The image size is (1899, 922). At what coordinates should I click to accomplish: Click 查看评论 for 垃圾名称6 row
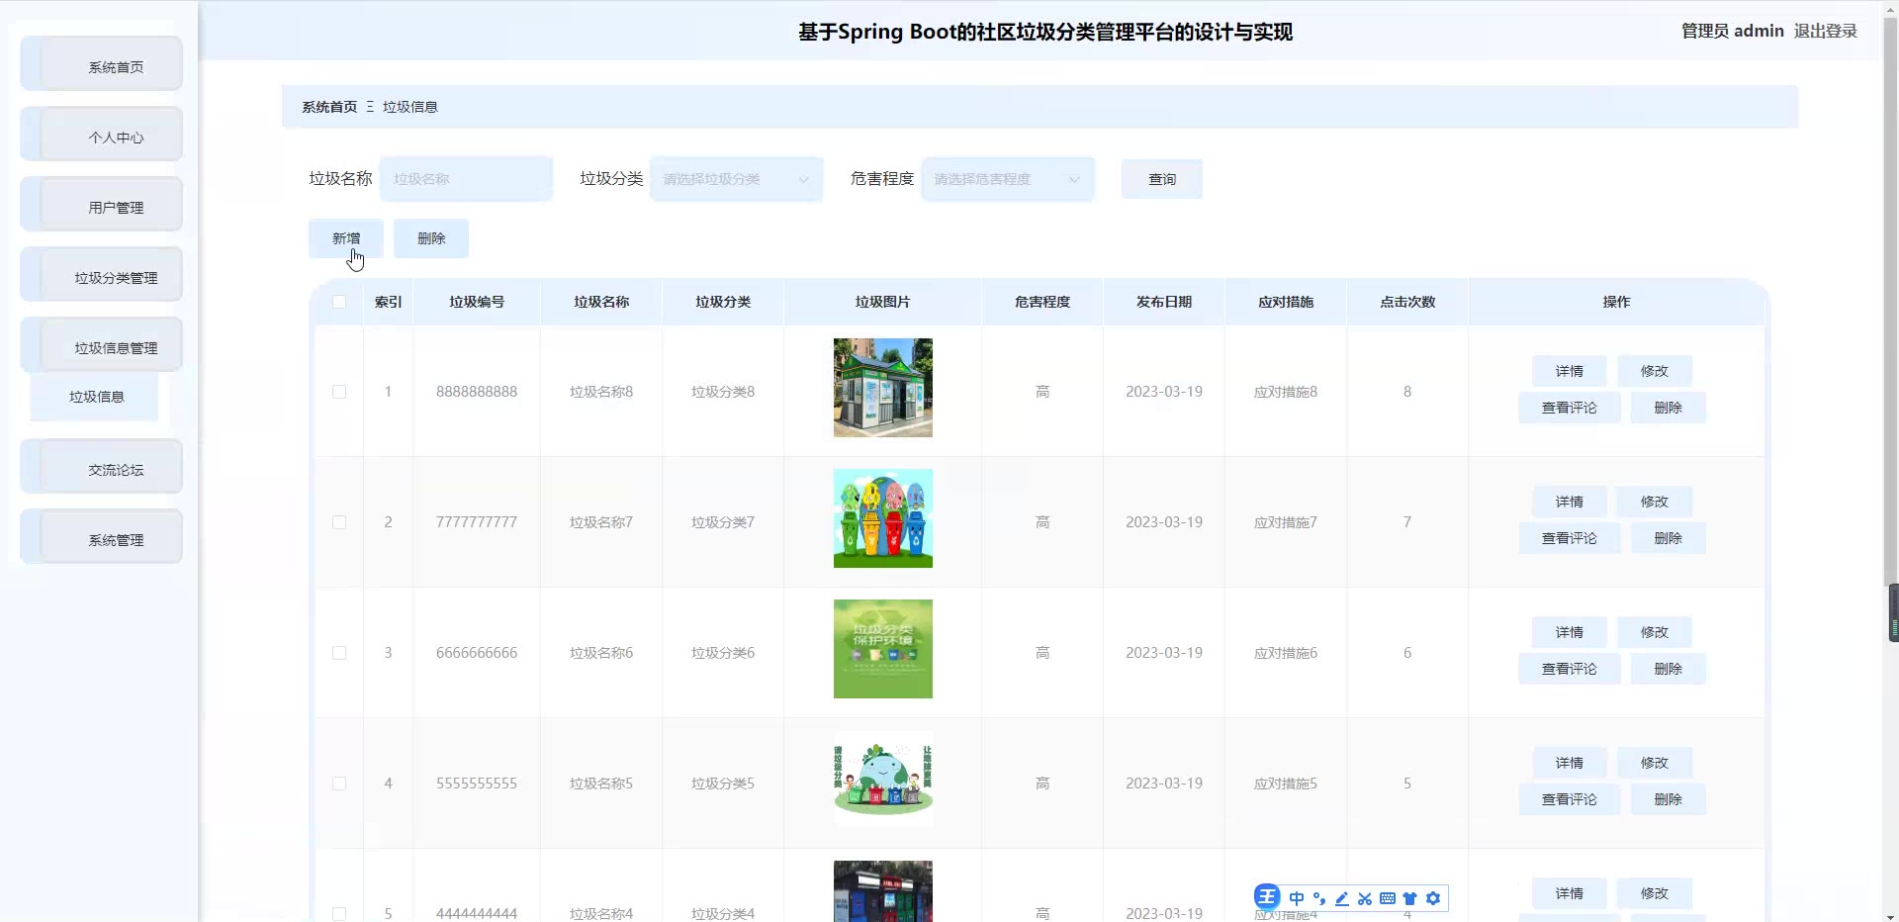(1570, 669)
